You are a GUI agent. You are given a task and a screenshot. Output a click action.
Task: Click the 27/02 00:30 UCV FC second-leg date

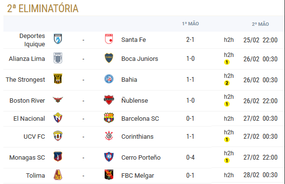tap(260, 136)
